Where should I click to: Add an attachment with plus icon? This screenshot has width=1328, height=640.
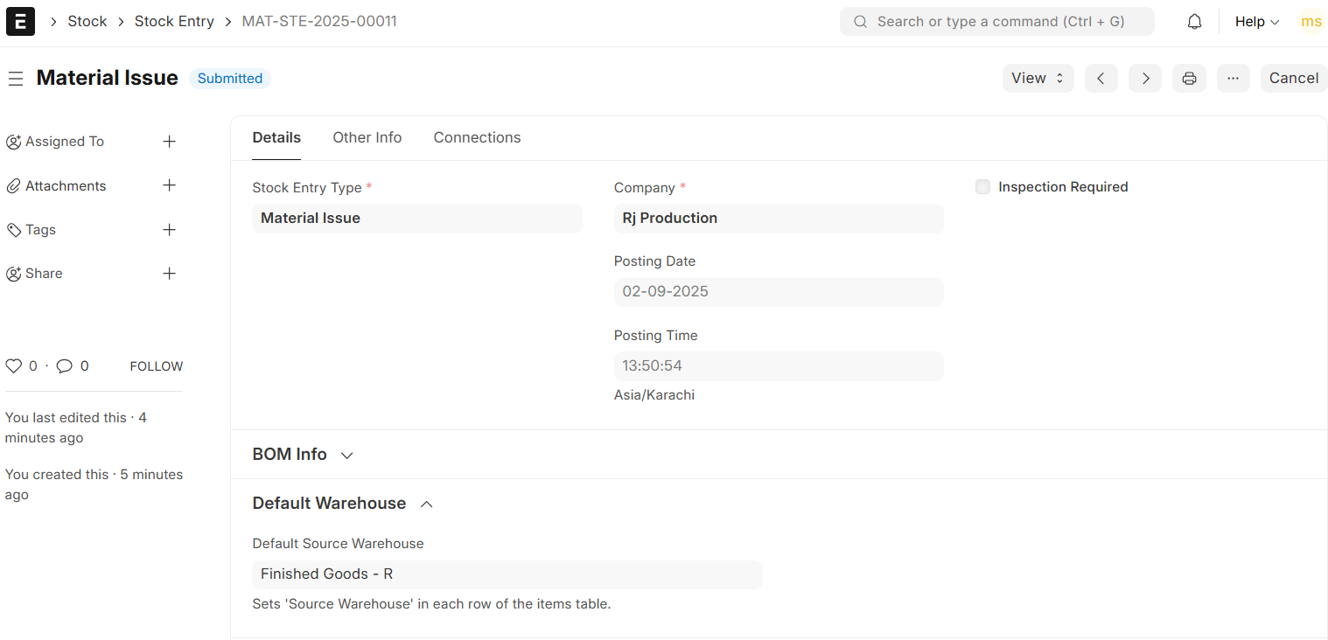[x=170, y=185]
